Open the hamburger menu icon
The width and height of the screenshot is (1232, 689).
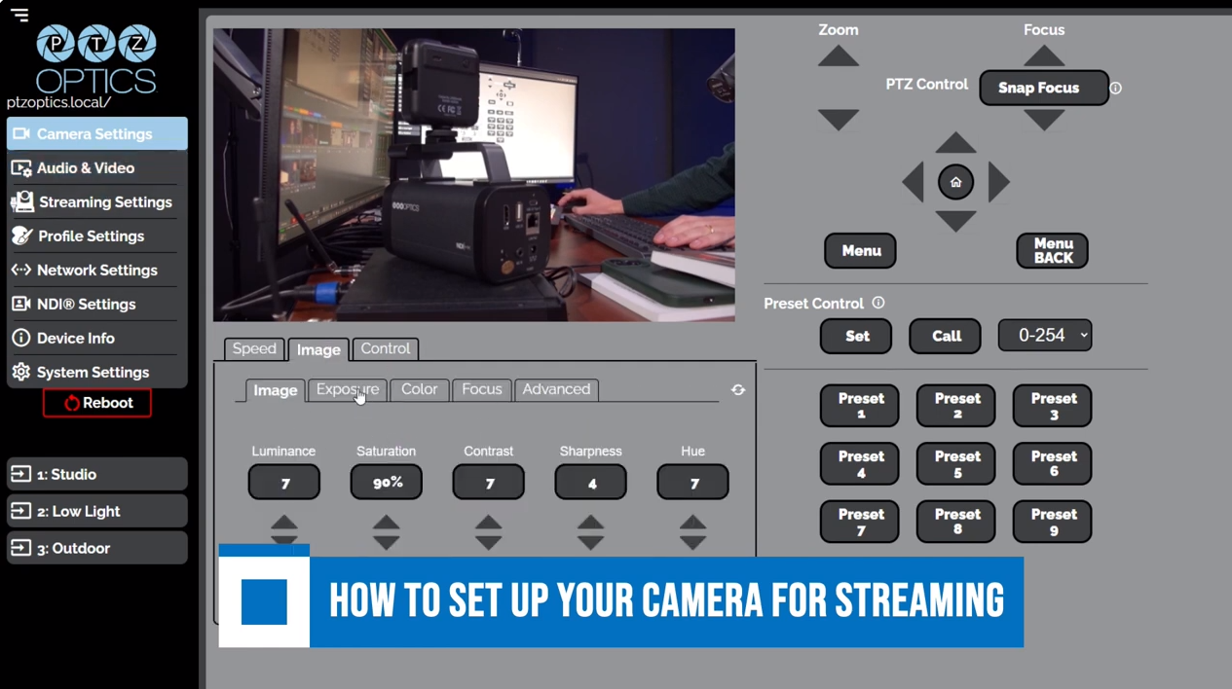(19, 15)
